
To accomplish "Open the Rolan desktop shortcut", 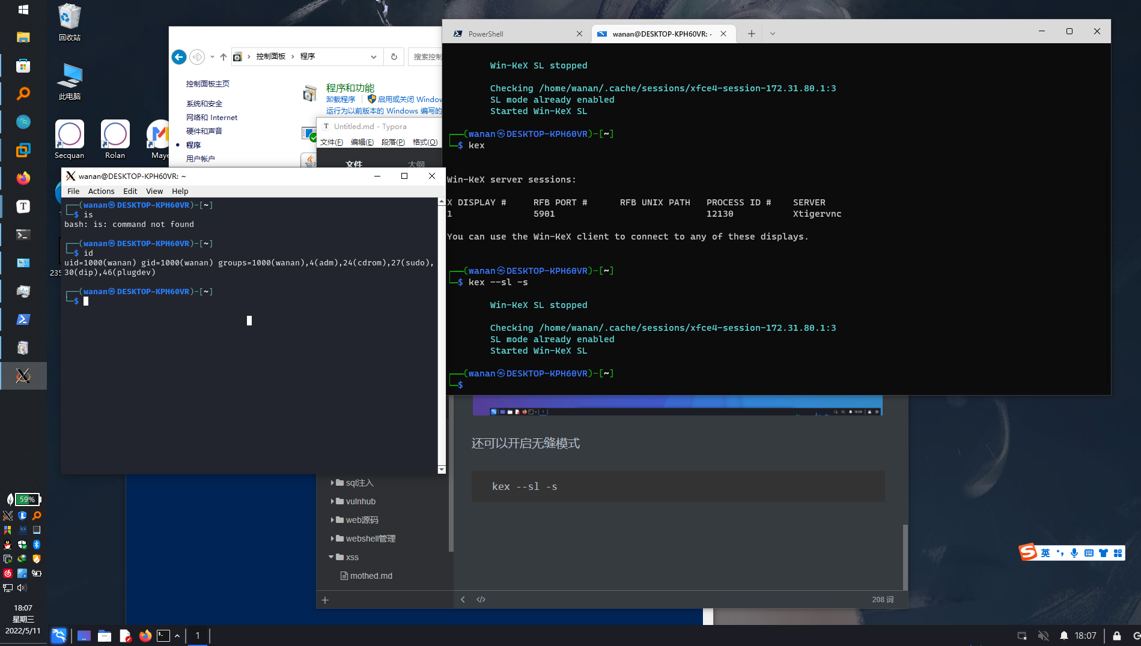I will tap(115, 140).
